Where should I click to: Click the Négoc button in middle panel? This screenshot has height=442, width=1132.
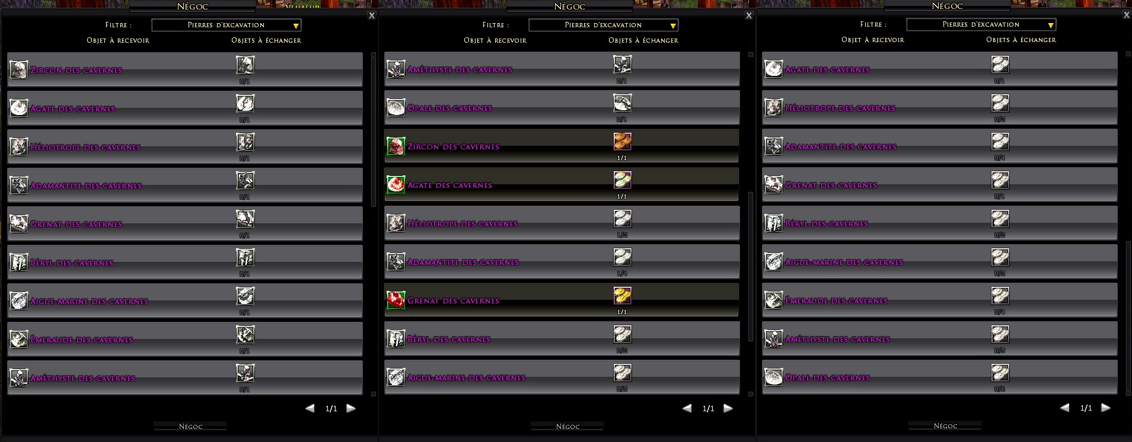click(x=567, y=426)
